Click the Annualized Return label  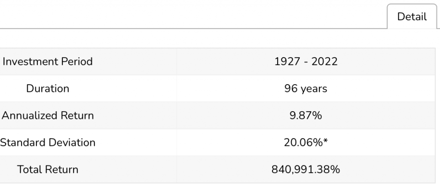click(x=47, y=115)
